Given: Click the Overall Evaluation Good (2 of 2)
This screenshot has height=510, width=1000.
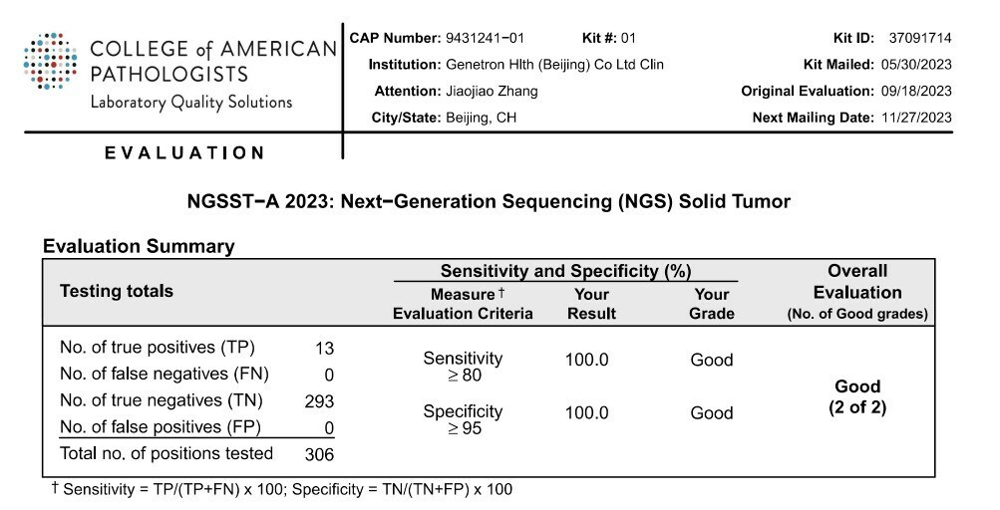Looking at the screenshot, I should (856, 396).
